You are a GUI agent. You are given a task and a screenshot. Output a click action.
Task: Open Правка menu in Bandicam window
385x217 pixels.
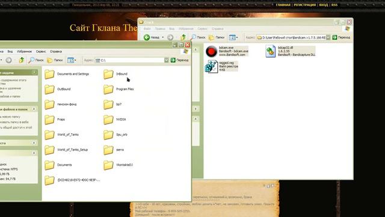coord(160,29)
